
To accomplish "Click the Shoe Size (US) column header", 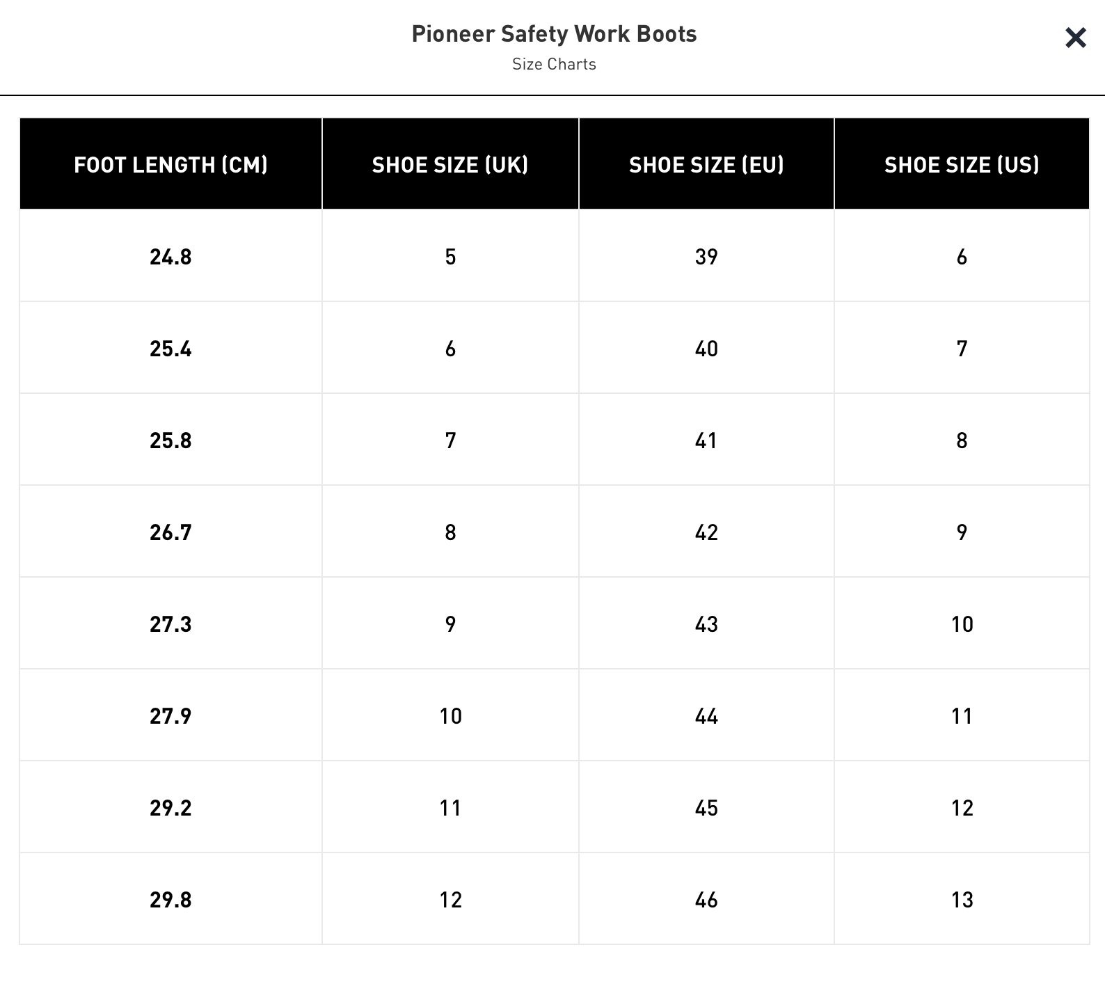I will coord(962,164).
